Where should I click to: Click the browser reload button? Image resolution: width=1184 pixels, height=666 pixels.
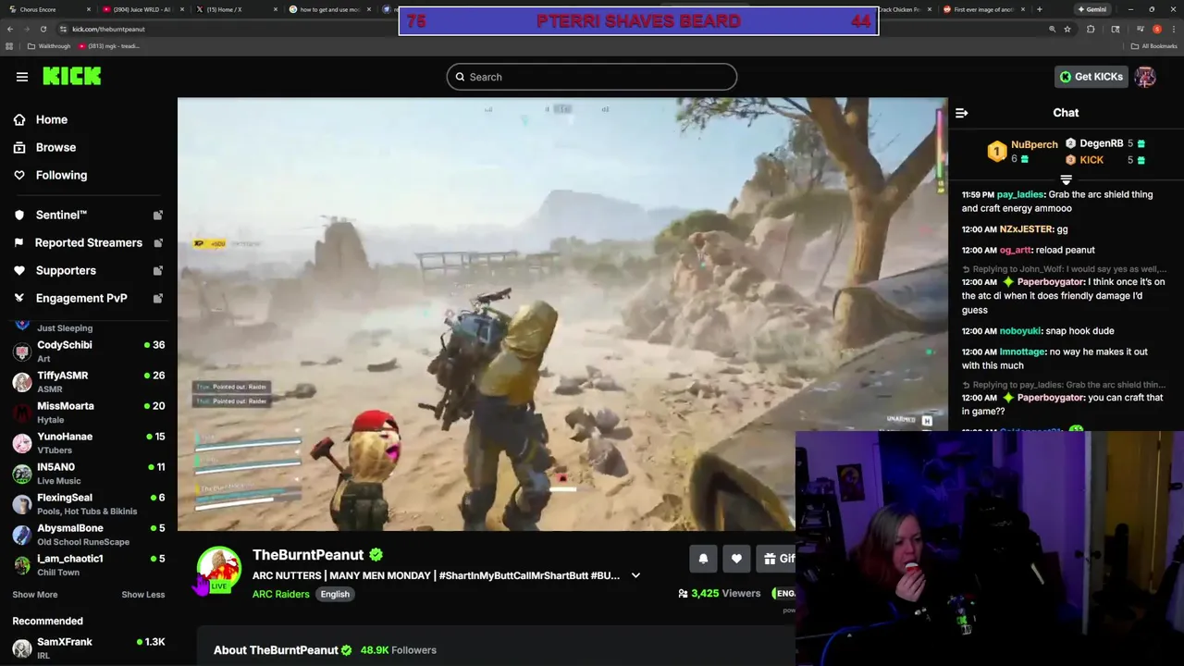[43, 29]
